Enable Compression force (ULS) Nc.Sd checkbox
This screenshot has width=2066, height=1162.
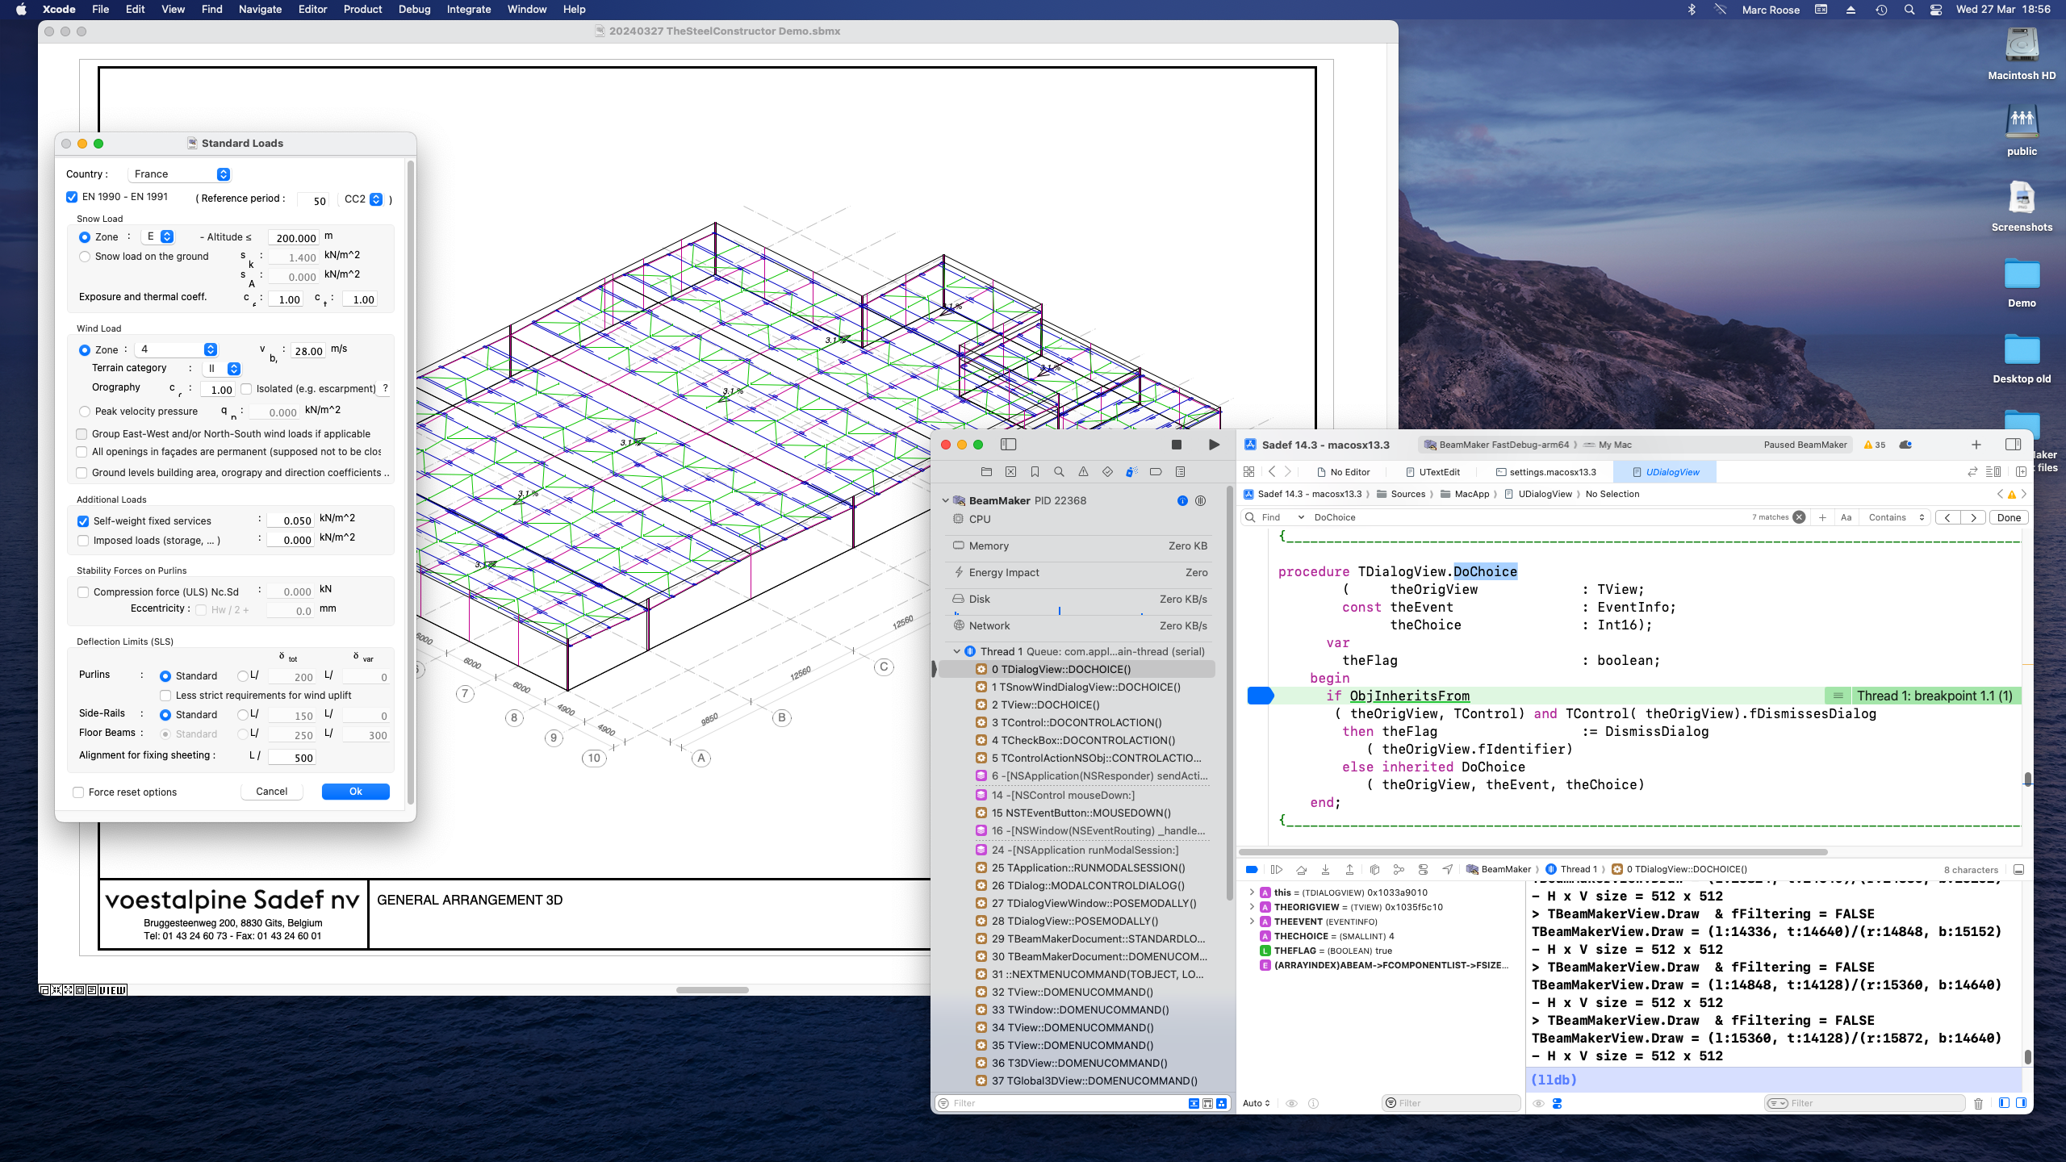pyautogui.click(x=83, y=592)
